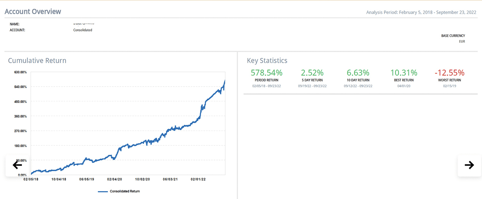Screen dimensions: 482x199
Task: Click the blue Consolidated Return legend line
Action: (103, 191)
